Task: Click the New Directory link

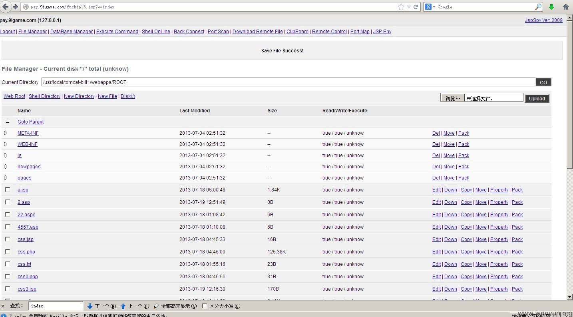Action: pyautogui.click(x=79, y=96)
